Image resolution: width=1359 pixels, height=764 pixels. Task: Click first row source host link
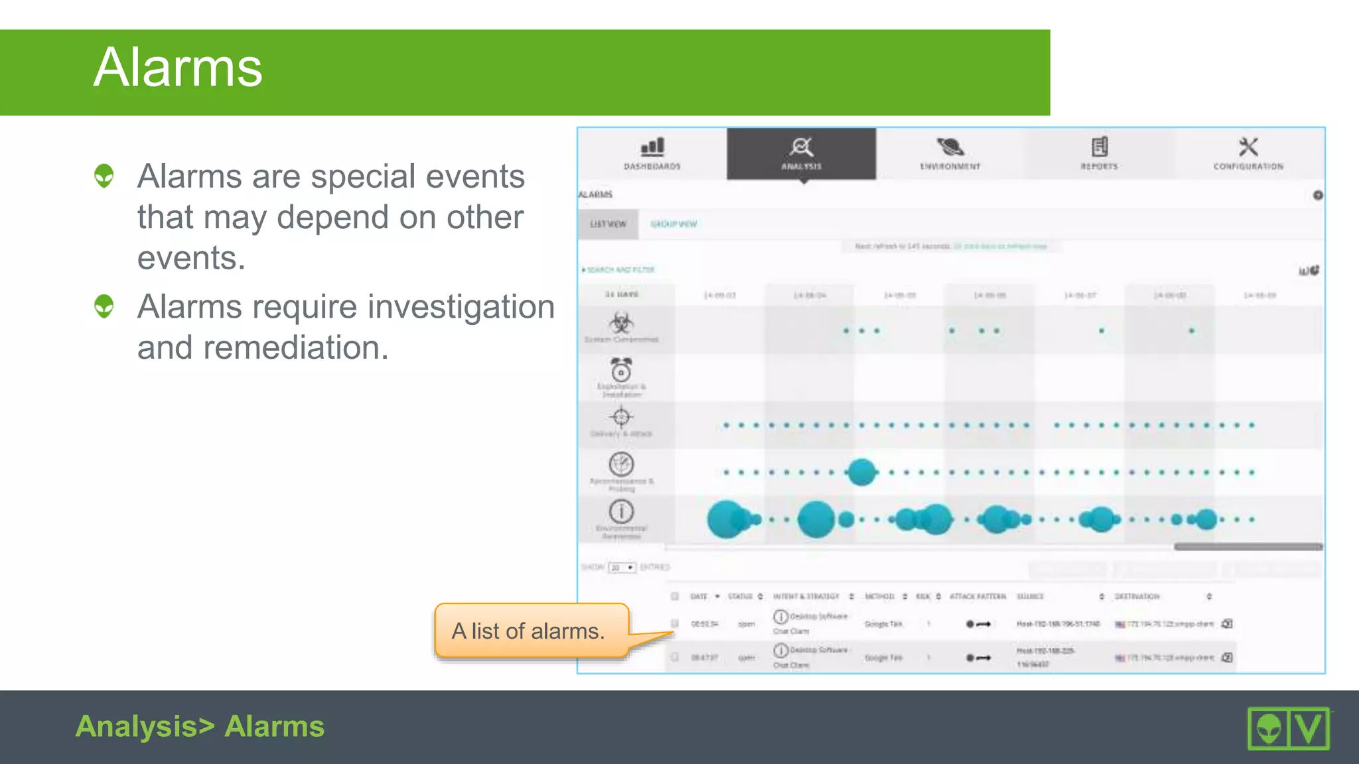point(1058,624)
